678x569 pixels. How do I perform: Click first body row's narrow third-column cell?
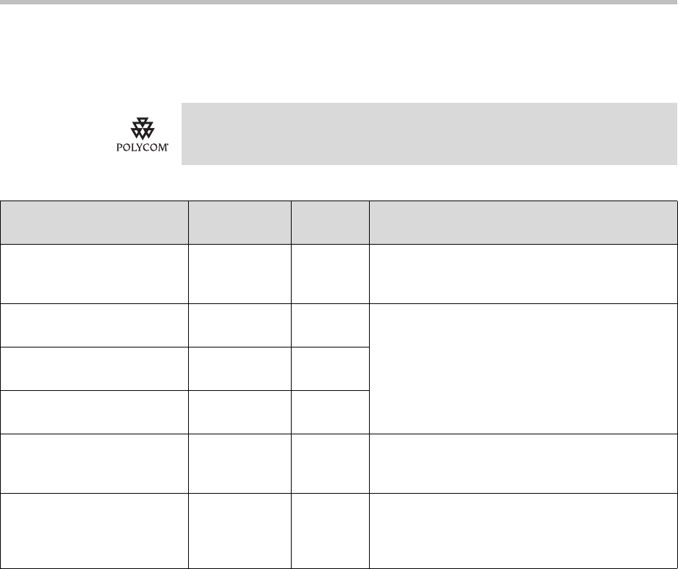pyautogui.click(x=331, y=274)
